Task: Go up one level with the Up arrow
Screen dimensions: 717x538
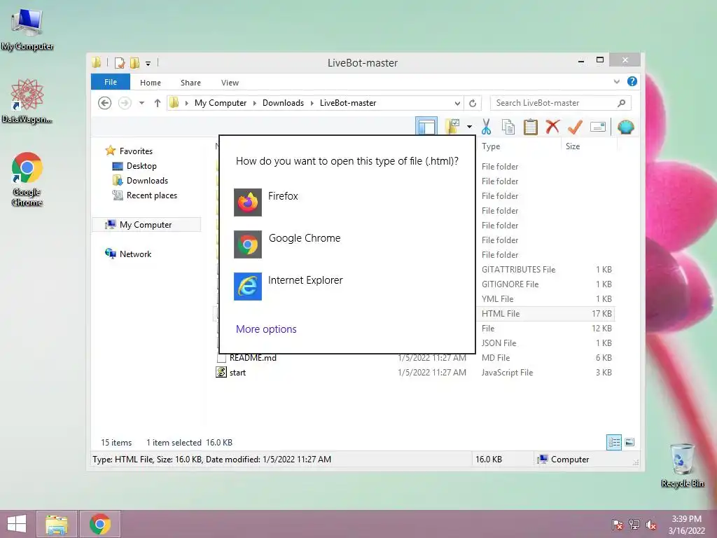Action: pos(158,103)
